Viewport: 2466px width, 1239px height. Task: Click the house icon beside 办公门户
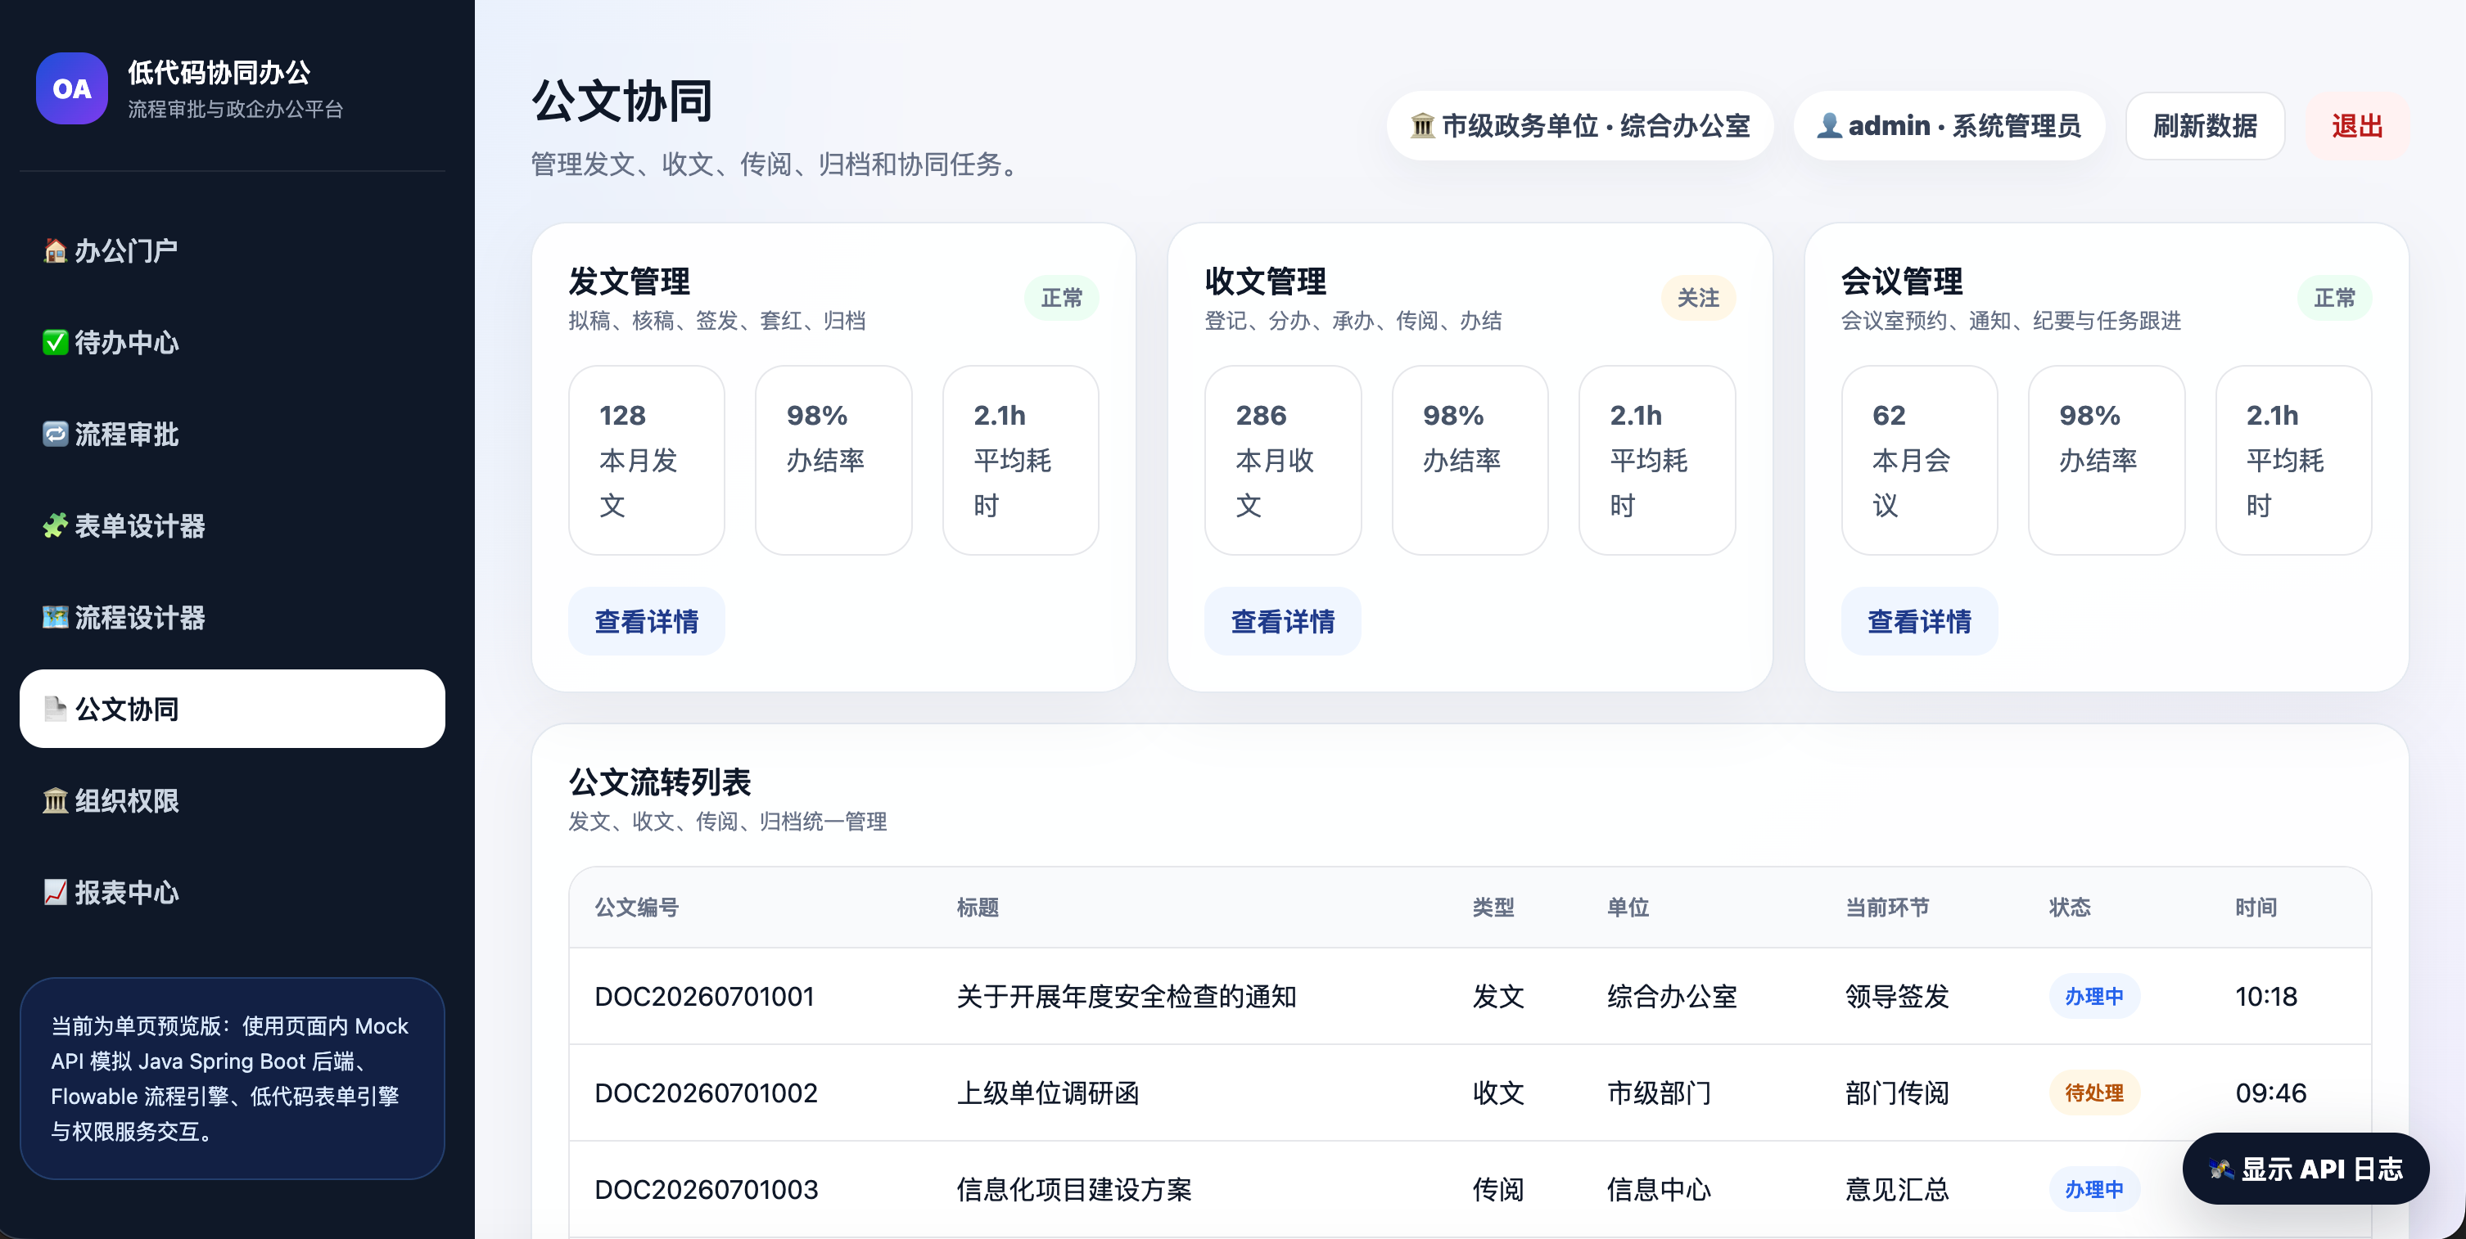[56, 250]
